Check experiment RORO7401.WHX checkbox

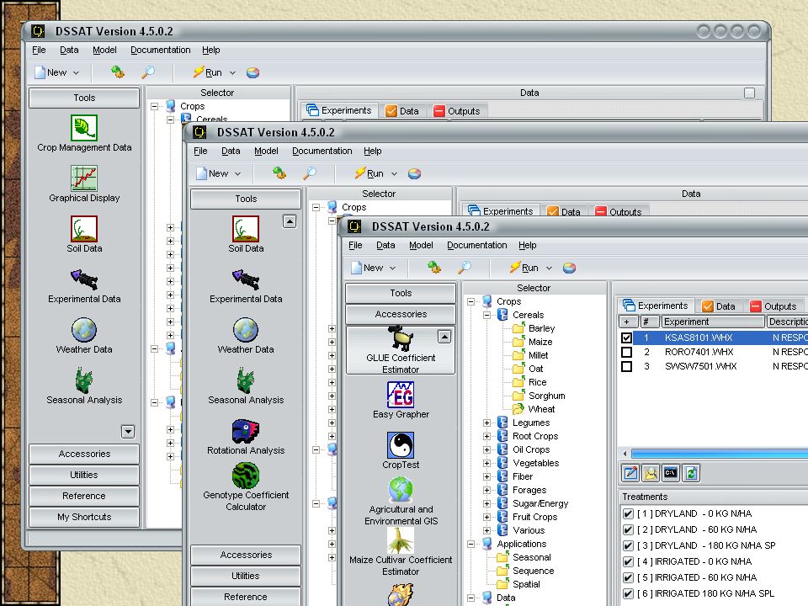coord(626,353)
